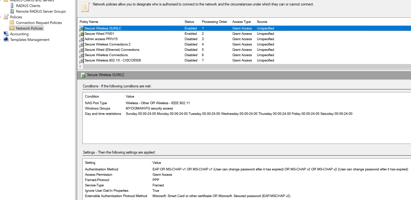Select the Service-Type setting
Image resolution: width=411 pixels, height=200 pixels.
(94, 185)
